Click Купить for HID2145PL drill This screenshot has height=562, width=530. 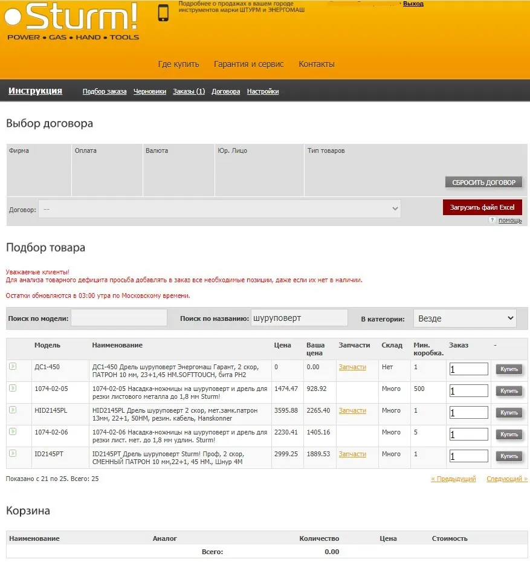pyautogui.click(x=509, y=413)
